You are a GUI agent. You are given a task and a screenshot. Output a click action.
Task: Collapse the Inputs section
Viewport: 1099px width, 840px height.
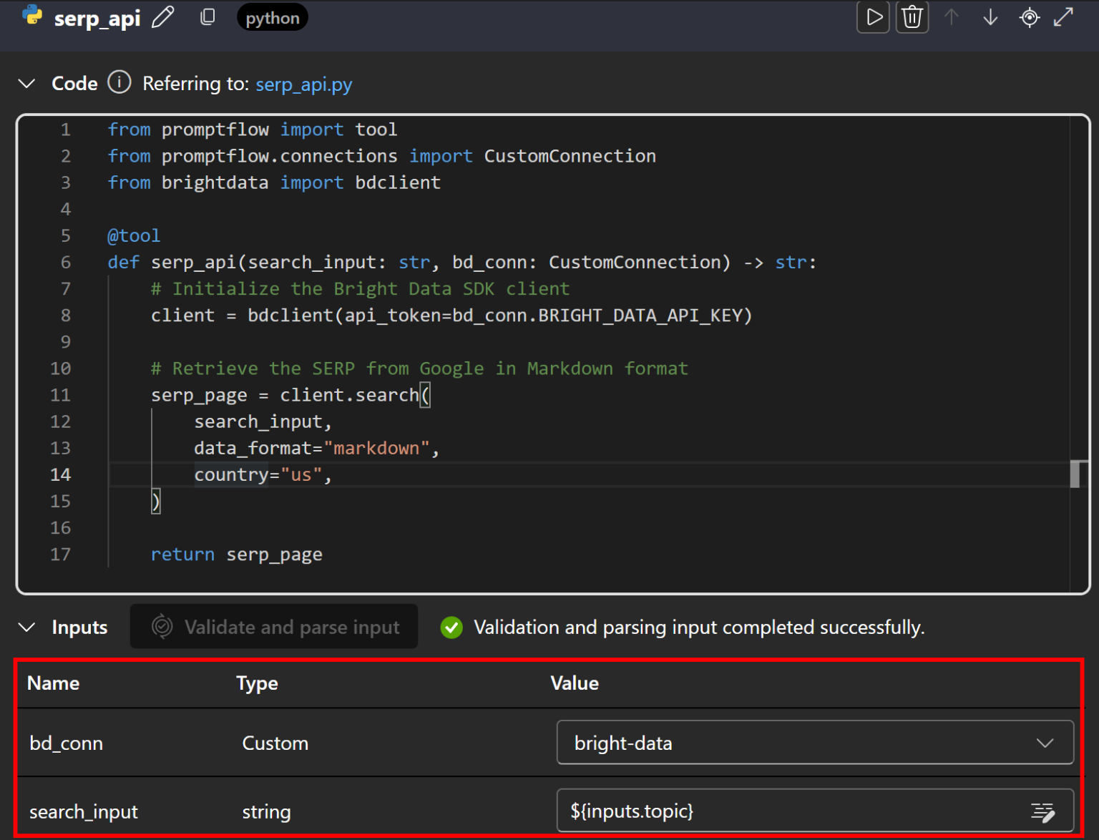tap(26, 627)
